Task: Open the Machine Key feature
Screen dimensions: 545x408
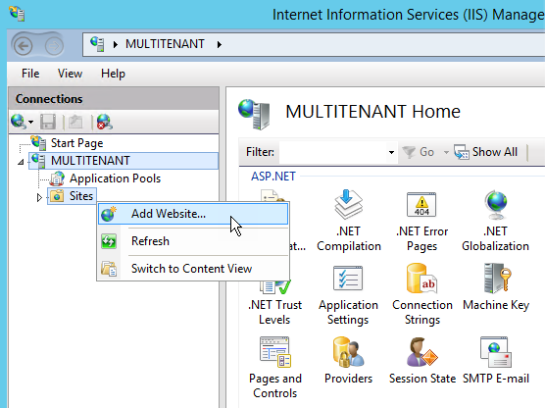Action: (x=496, y=287)
